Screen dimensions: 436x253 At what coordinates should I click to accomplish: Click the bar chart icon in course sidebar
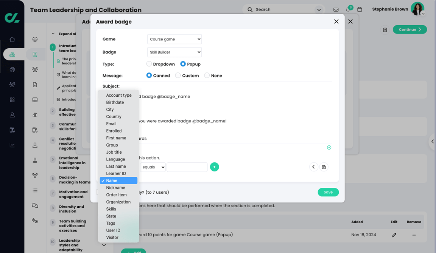(x=35, y=115)
